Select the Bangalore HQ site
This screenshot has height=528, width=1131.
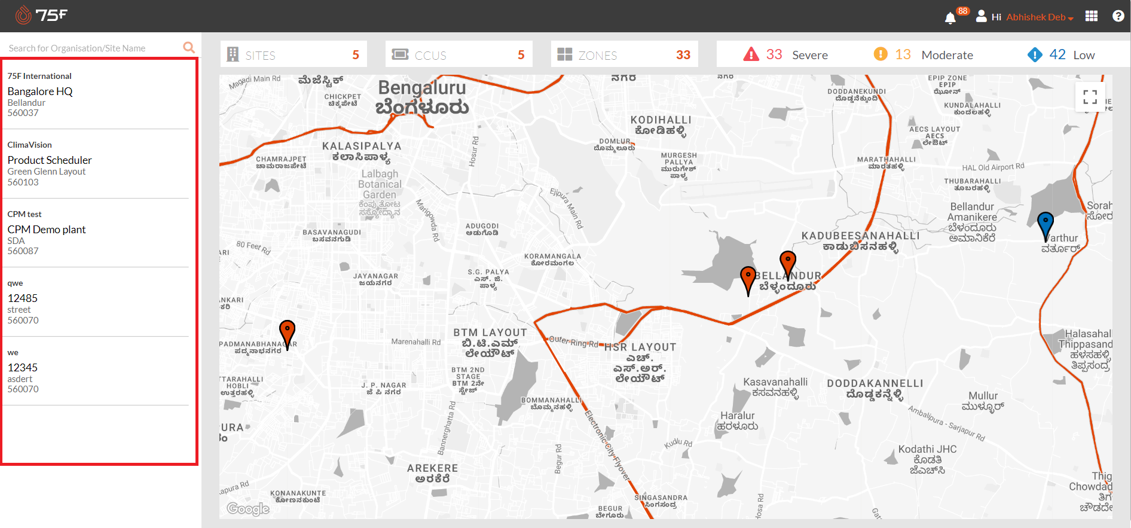pos(40,91)
